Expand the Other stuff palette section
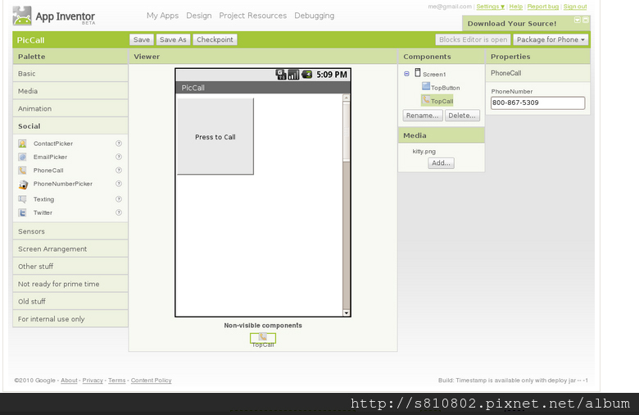The width and height of the screenshot is (639, 415). coord(70,267)
